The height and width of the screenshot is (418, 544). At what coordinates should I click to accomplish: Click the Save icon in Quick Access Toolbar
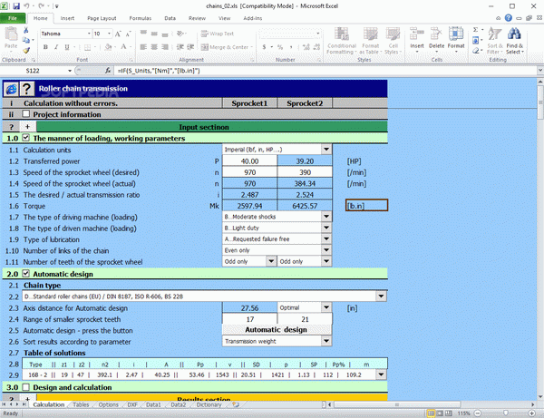coord(16,6)
